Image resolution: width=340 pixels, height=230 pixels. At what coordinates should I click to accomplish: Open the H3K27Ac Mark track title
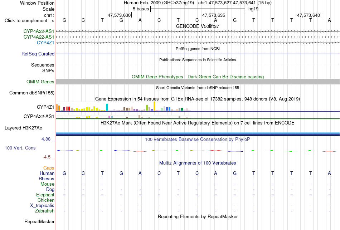(198, 123)
